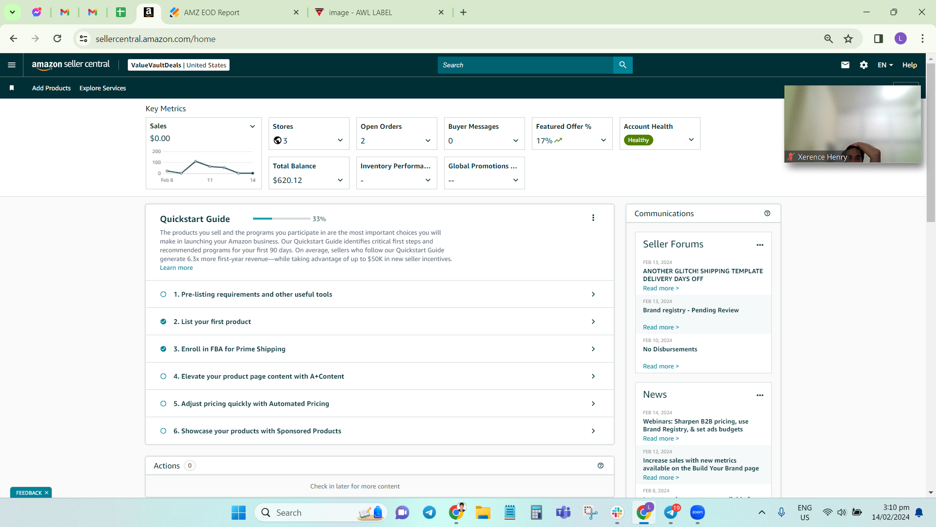Switch to AMZ EOD Report tab
This screenshot has height=527, width=936.
(234, 12)
